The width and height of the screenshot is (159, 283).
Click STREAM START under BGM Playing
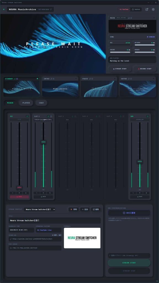[120, 69]
